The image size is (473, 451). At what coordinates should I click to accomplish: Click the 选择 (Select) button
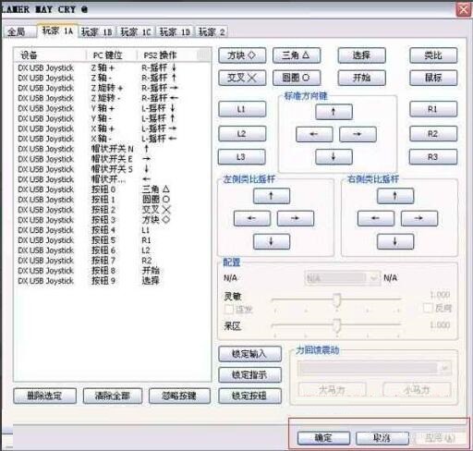pyautogui.click(x=361, y=55)
